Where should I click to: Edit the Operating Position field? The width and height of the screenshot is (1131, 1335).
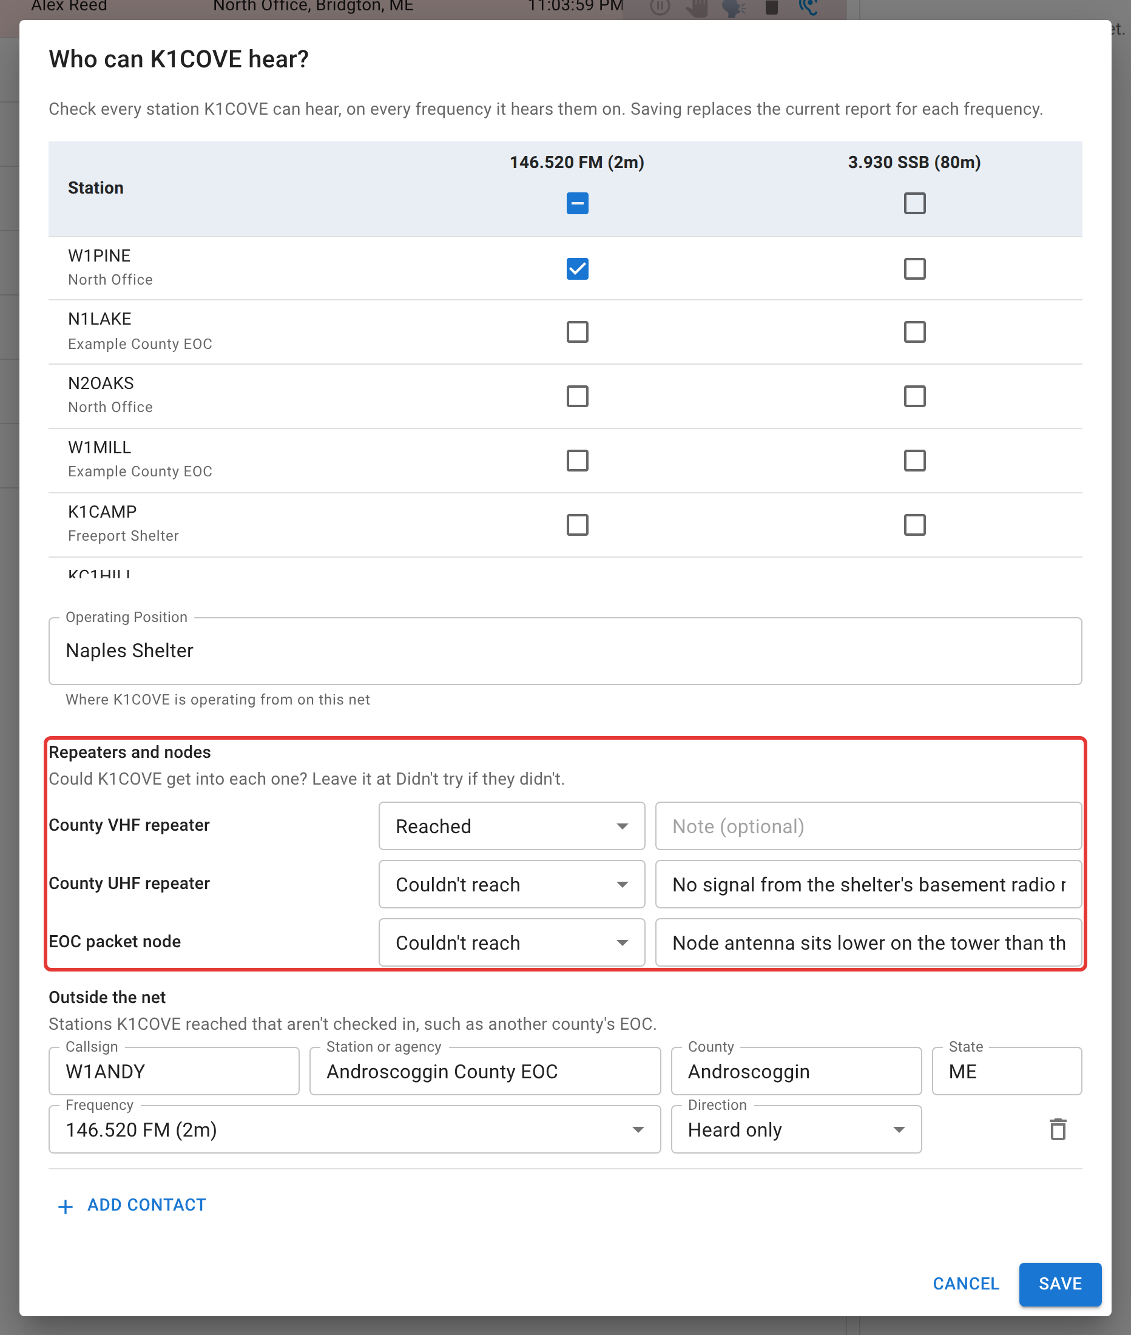coord(565,651)
